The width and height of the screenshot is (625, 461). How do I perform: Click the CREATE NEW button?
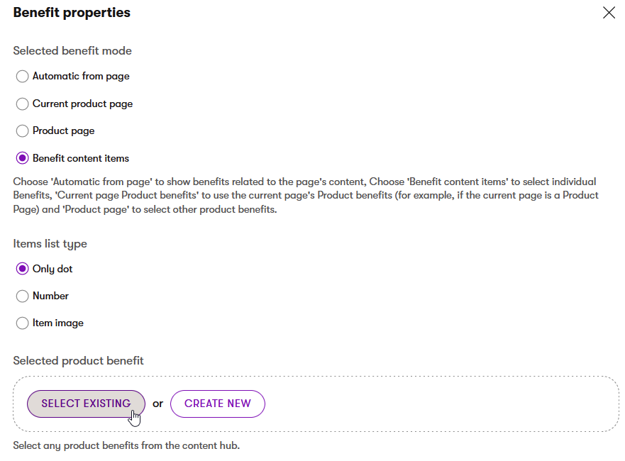point(218,404)
